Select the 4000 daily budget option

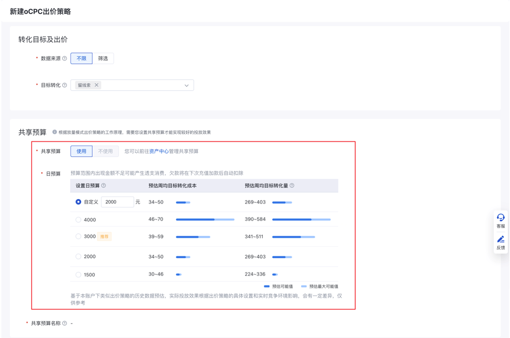78,220
